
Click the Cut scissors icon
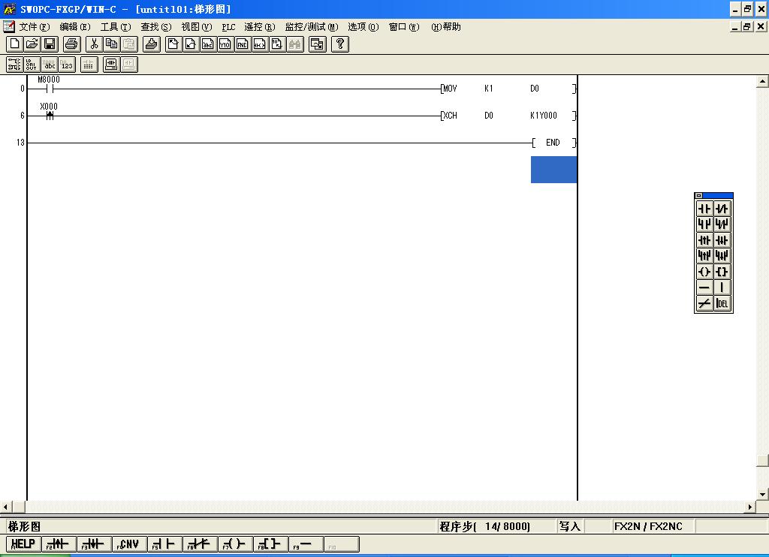click(x=94, y=44)
